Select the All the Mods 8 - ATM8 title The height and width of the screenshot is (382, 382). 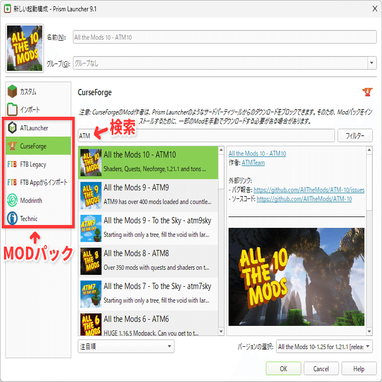(136, 253)
